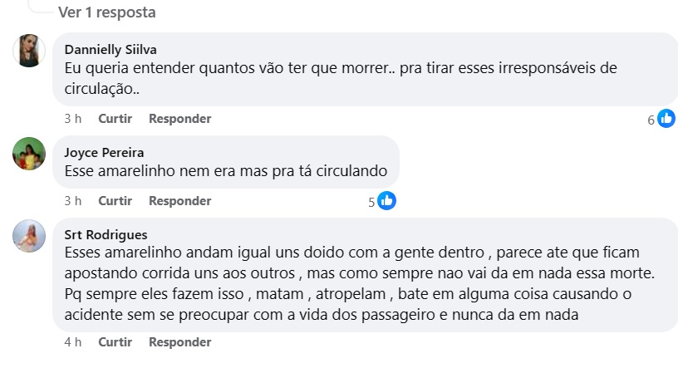This screenshot has height=368, width=678.
Task: Click the blue like reaction icon showing 5
Action: (386, 201)
